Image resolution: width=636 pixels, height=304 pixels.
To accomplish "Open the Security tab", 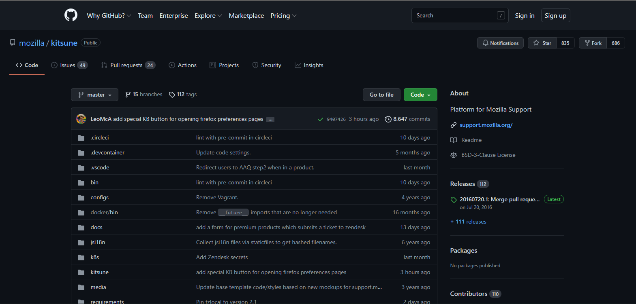I will click(x=267, y=65).
